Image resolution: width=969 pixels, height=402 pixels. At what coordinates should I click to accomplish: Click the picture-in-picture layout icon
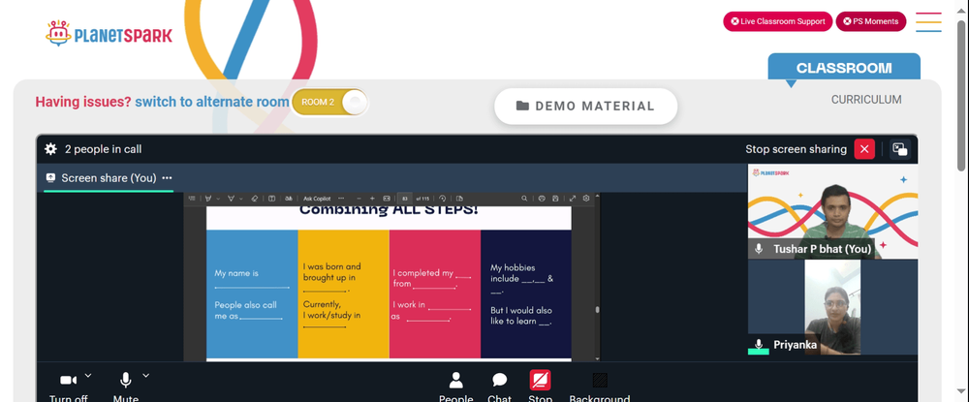[900, 149]
